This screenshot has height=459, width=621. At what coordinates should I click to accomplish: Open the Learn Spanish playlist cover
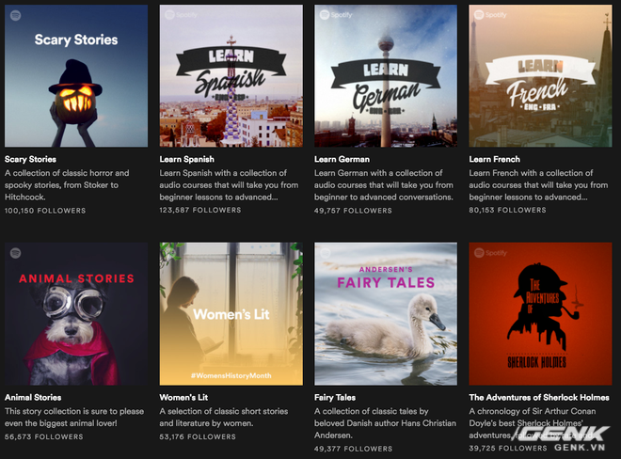tap(231, 75)
